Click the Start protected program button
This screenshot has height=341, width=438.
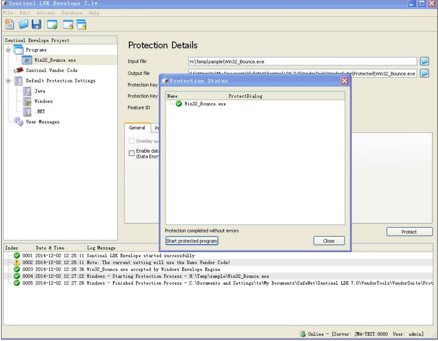pos(192,241)
